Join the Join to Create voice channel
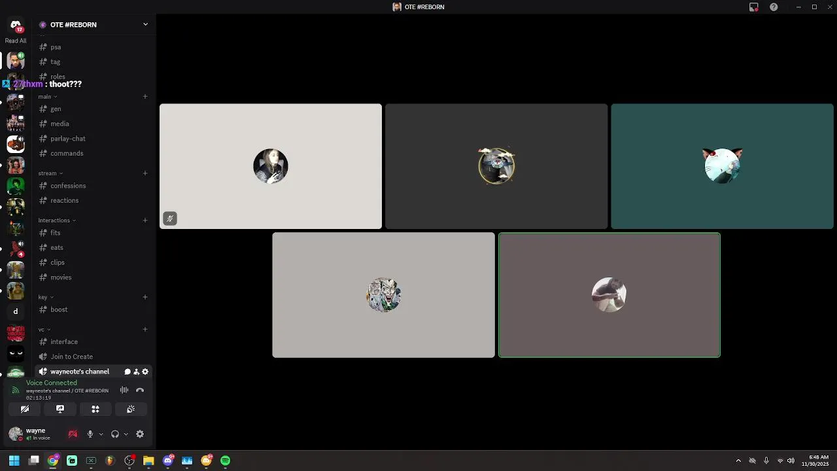The width and height of the screenshot is (837, 471). point(94,357)
